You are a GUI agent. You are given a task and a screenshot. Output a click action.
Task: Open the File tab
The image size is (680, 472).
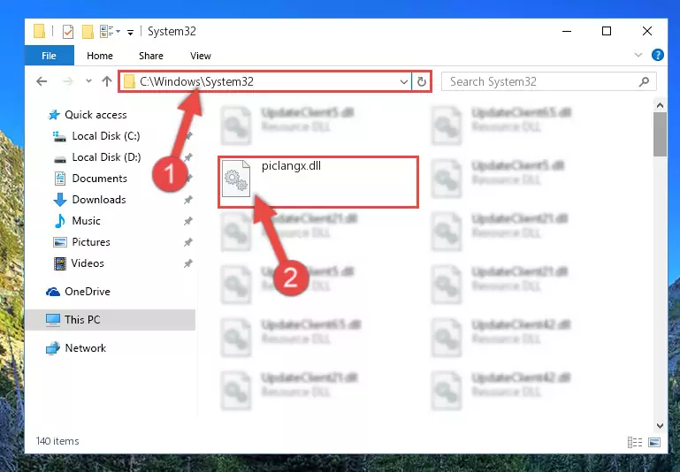pyautogui.click(x=49, y=56)
